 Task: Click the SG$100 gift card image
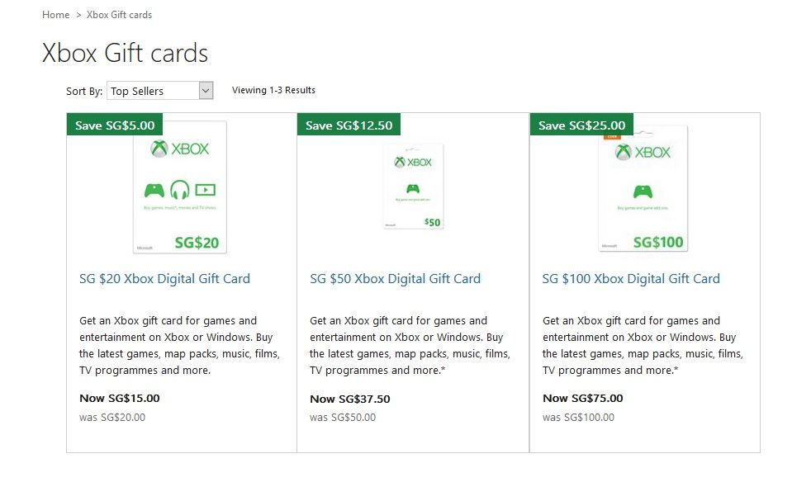tap(643, 189)
